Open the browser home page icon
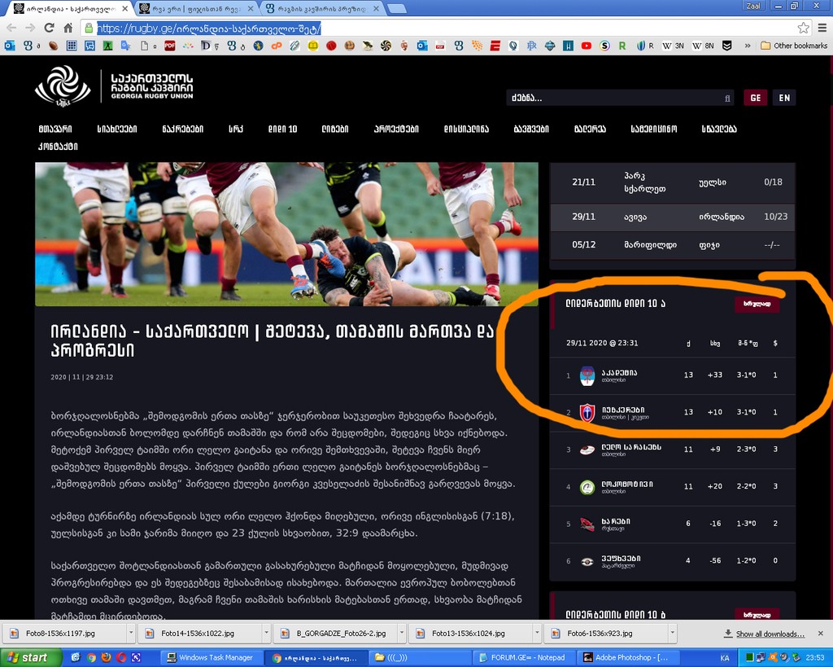The height and width of the screenshot is (667, 833). click(x=68, y=28)
